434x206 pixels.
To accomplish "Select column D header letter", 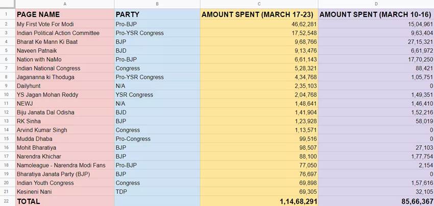I will 376,4.
